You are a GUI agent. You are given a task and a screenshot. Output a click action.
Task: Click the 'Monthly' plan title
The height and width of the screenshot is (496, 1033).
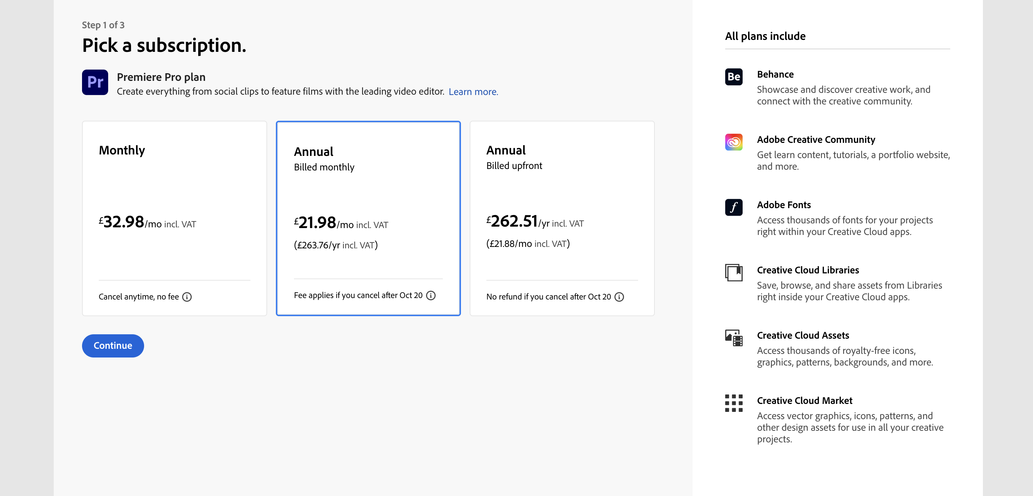point(122,150)
